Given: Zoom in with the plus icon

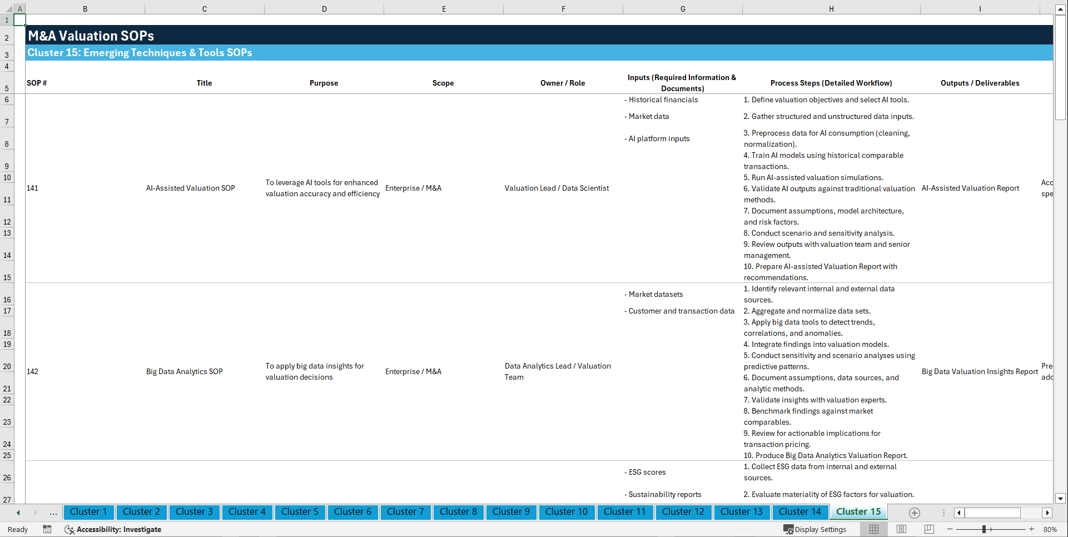Looking at the screenshot, I should pos(1032,529).
